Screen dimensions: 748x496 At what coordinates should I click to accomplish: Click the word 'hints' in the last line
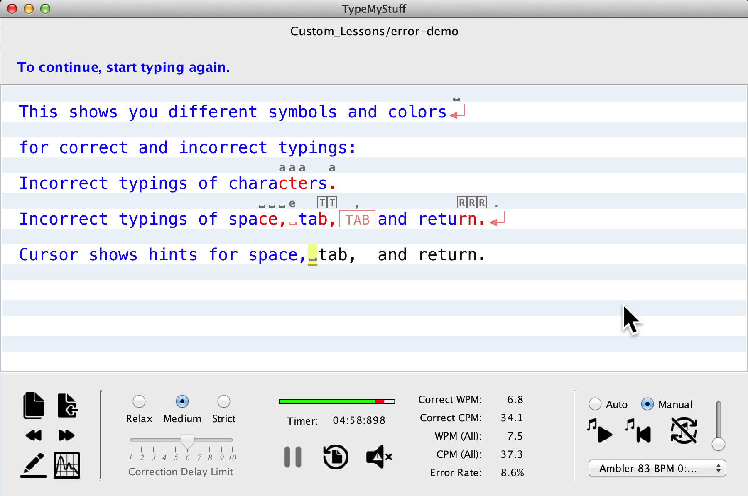pyautogui.click(x=173, y=255)
